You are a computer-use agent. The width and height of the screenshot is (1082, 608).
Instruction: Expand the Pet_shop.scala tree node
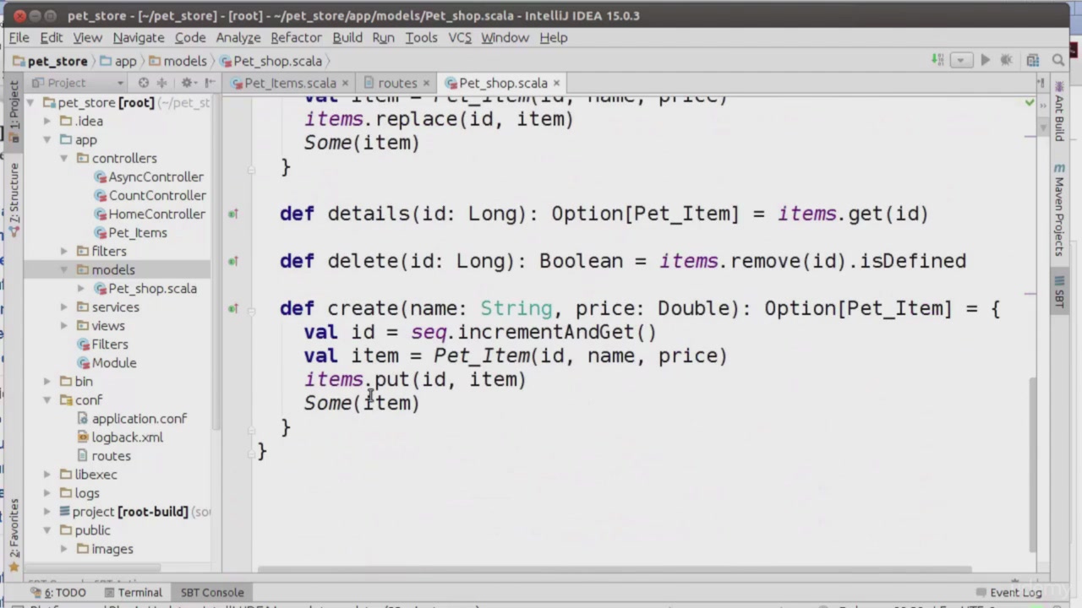[80, 288]
